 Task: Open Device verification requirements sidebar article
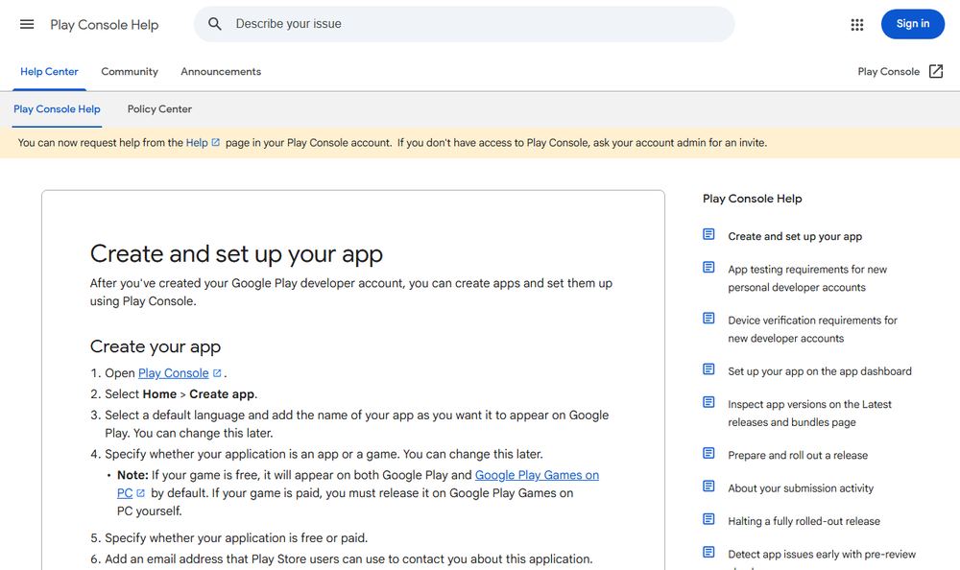click(x=812, y=329)
